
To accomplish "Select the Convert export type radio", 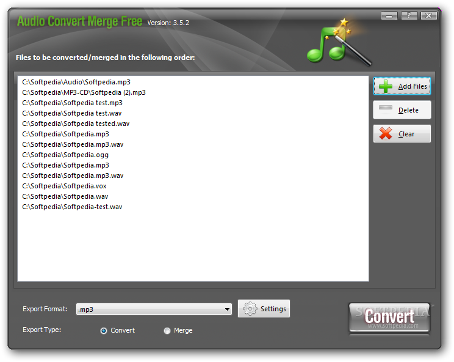I will pyautogui.click(x=104, y=331).
